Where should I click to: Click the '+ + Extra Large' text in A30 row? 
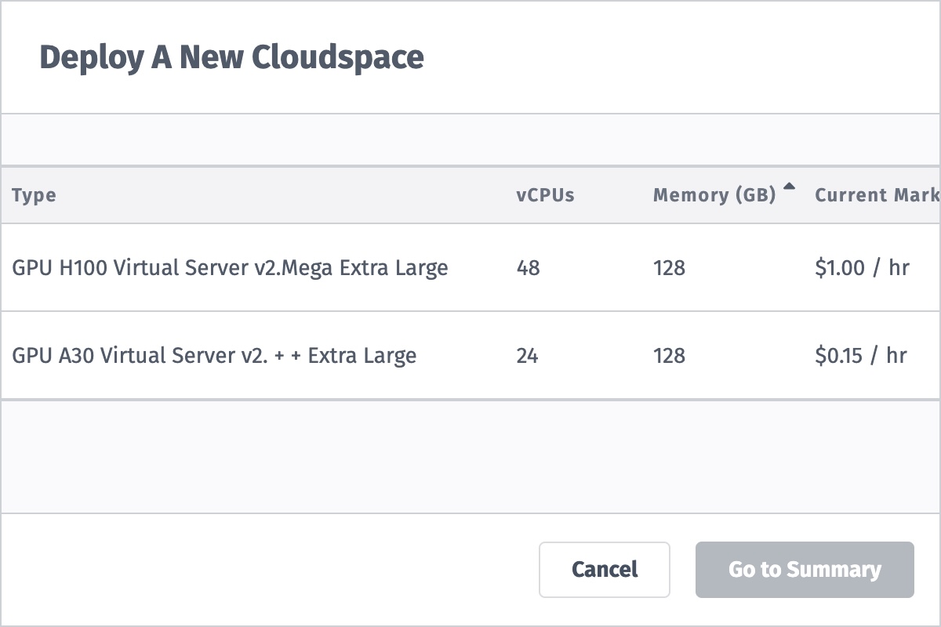click(x=351, y=356)
